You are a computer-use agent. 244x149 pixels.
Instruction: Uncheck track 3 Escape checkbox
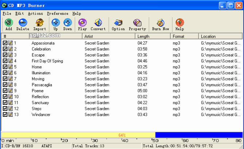point(5,55)
